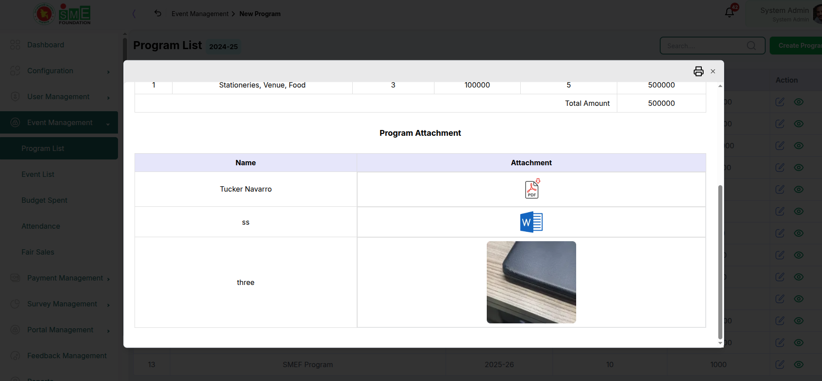Screen dimensions: 822x381
Task: Click the Tucker Navarro name cell
Action: (246, 189)
